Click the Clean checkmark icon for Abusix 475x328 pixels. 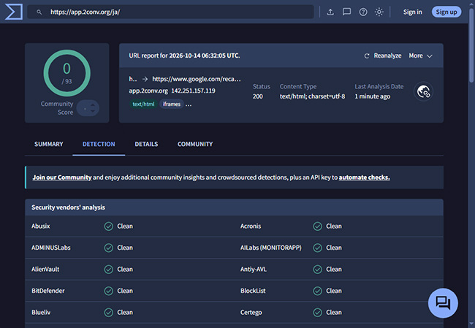(108, 226)
